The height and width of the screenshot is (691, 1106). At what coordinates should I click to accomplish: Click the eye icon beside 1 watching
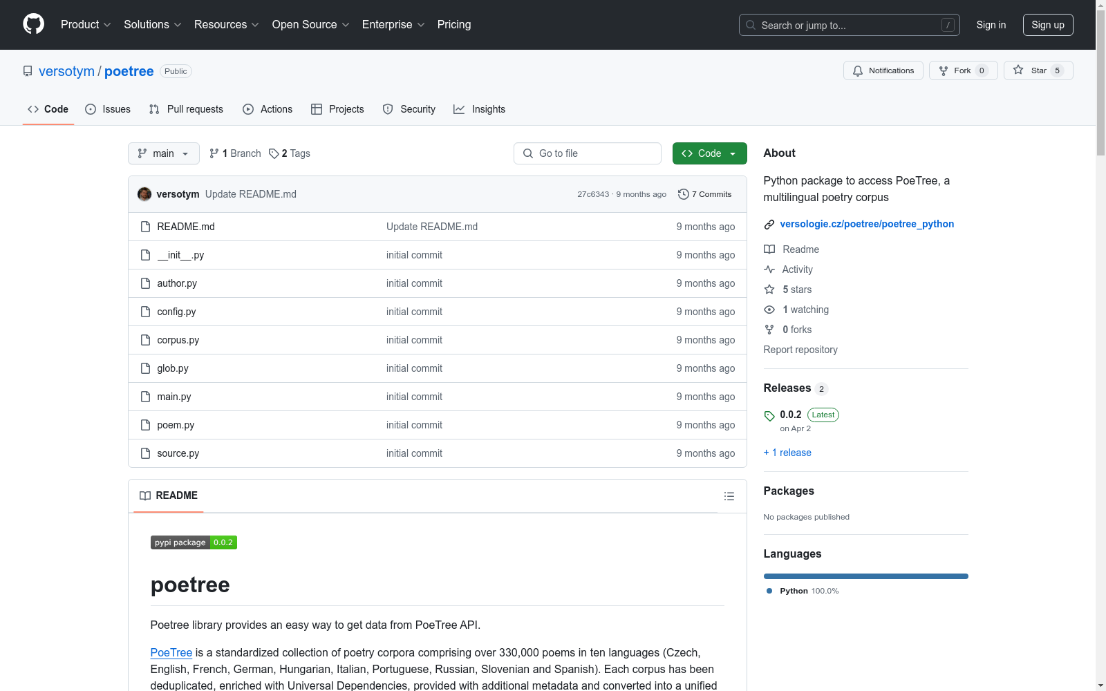pyautogui.click(x=769, y=310)
